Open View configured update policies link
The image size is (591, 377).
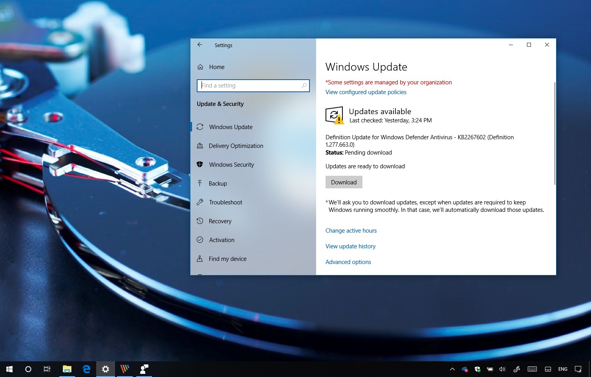[x=366, y=92]
